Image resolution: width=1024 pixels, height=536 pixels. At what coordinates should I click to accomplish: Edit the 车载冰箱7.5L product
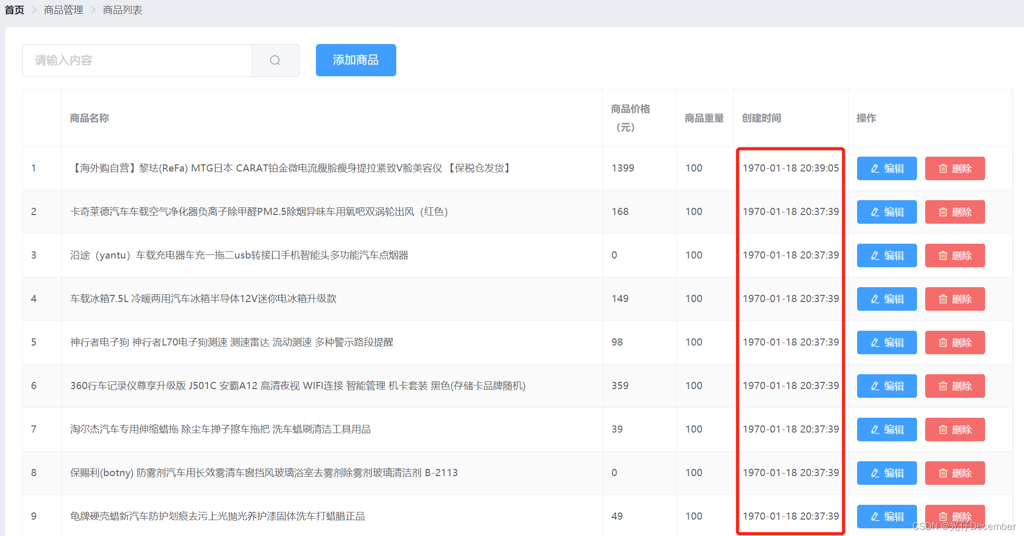[x=887, y=299]
